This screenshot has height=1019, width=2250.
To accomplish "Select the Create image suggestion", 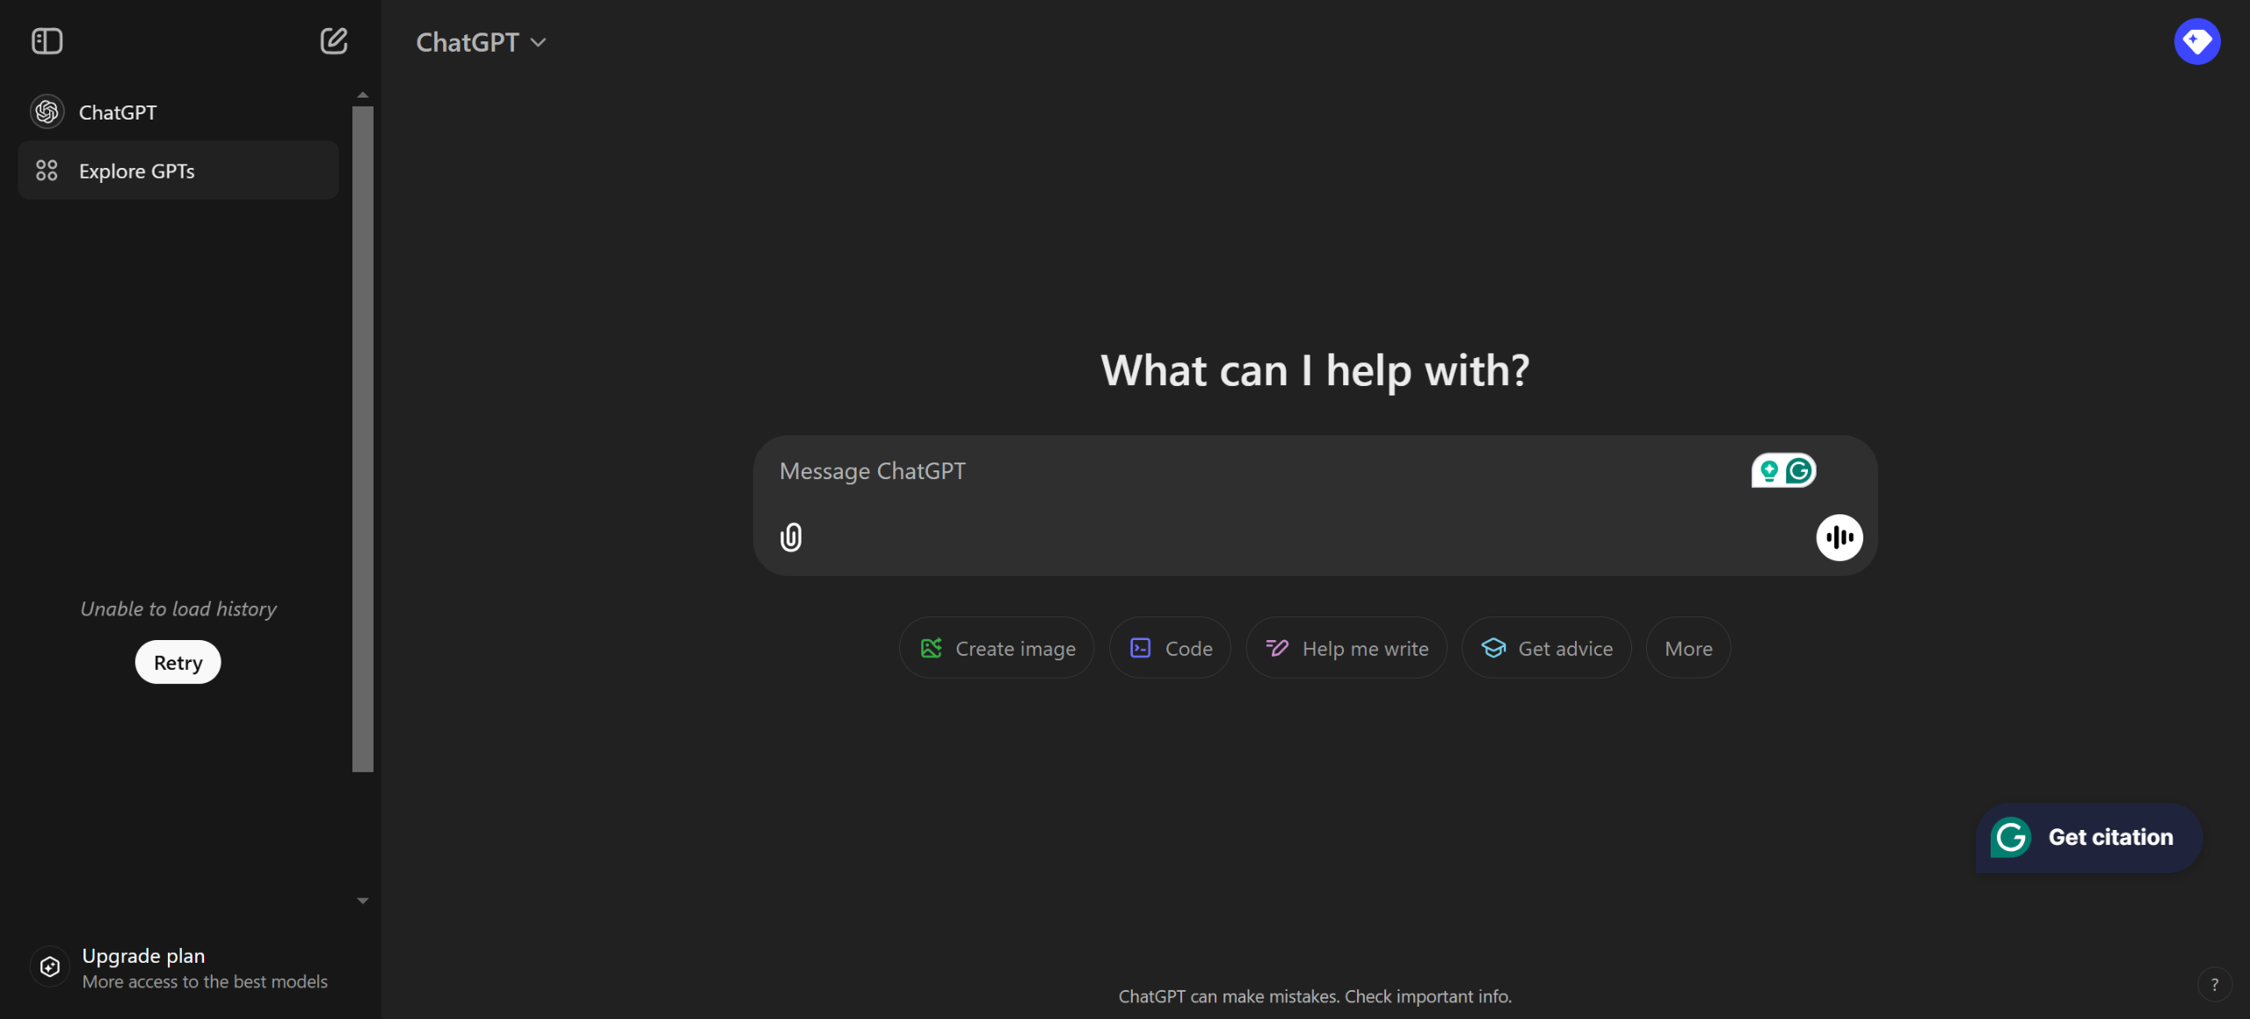I will 997,649.
